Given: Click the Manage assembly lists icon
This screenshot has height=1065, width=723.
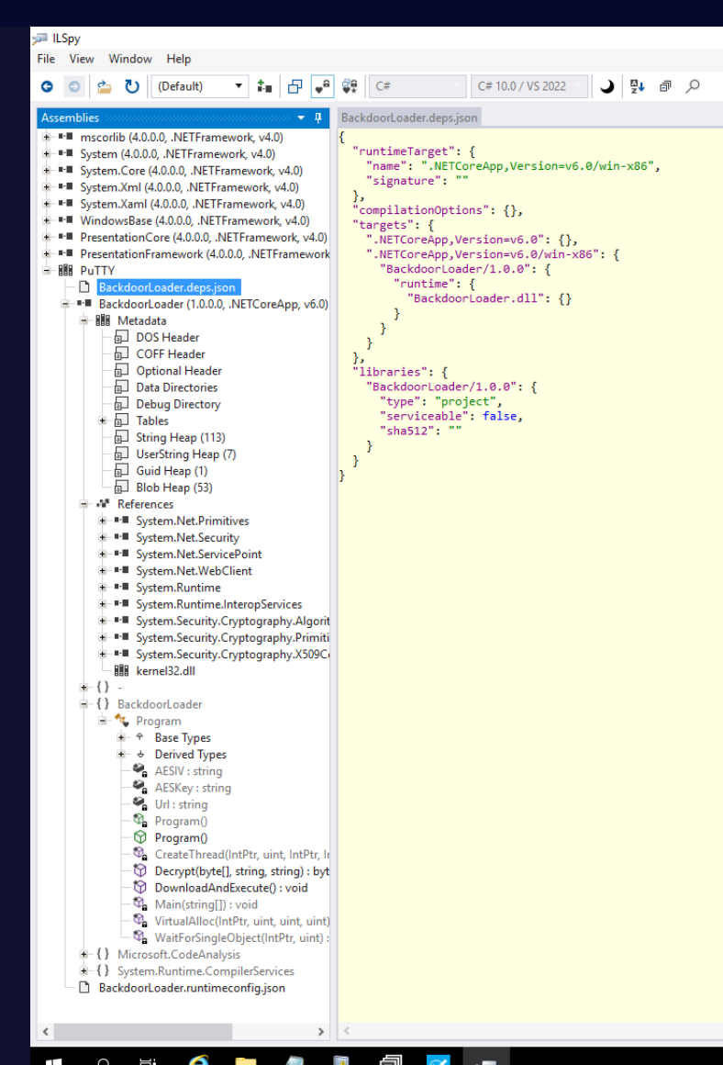Looking at the screenshot, I should tap(265, 86).
